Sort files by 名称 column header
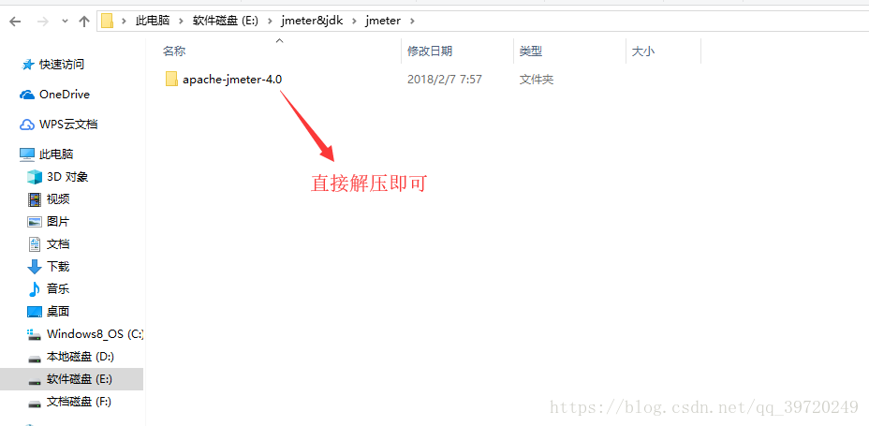Viewport: 869px width, 426px height. 174,51
